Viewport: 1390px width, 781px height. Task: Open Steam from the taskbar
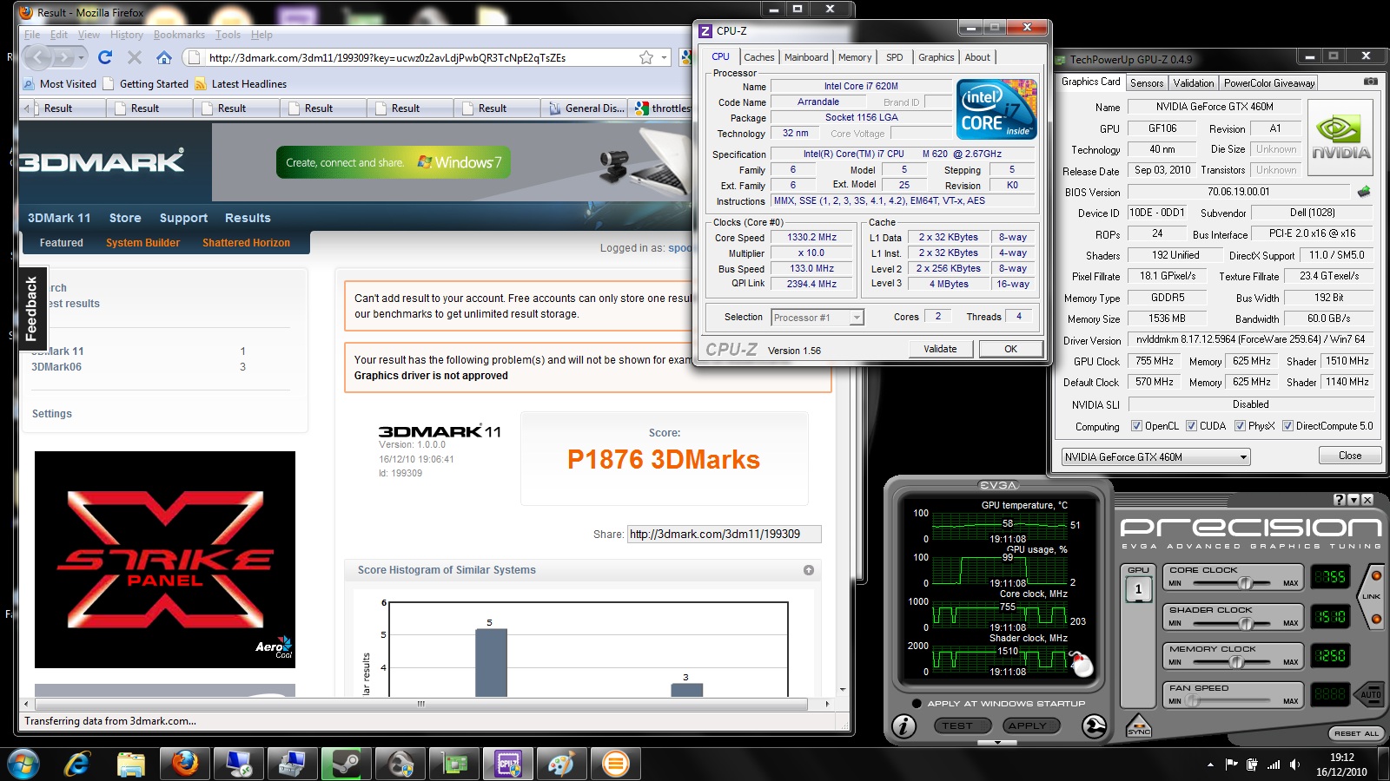tap(346, 765)
